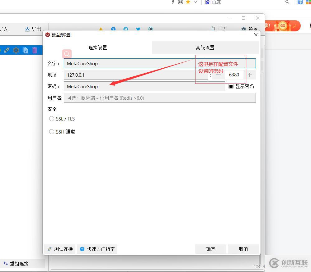Click the port value 6380 field
Viewport: 311px width, 272px height.
click(x=234, y=75)
